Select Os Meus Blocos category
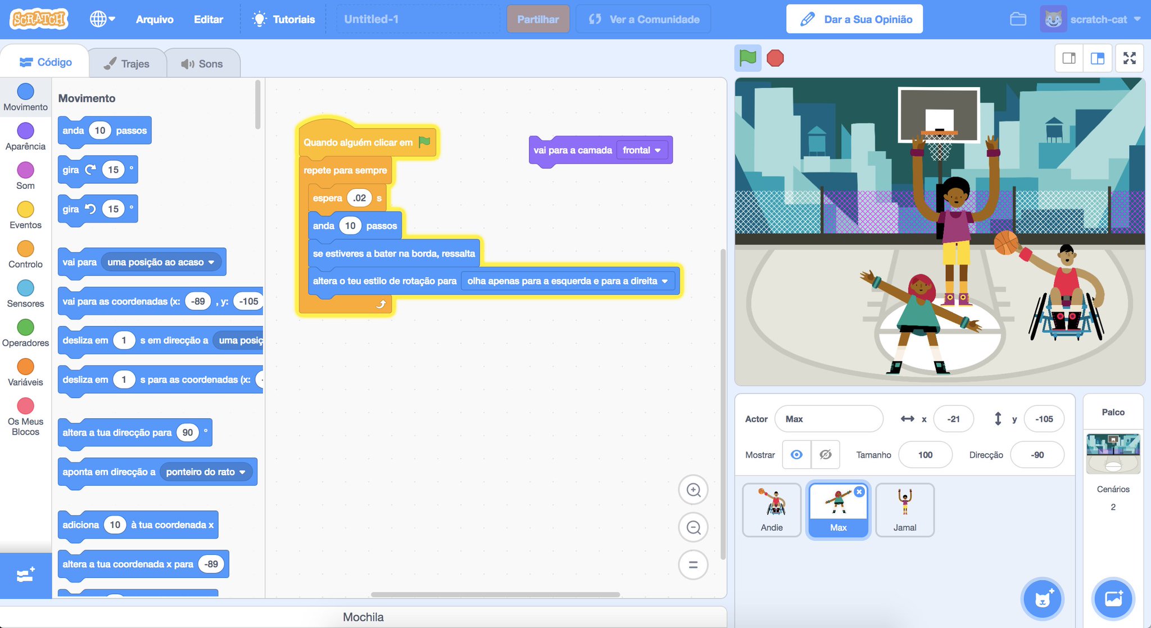This screenshot has height=628, width=1151. click(x=25, y=417)
